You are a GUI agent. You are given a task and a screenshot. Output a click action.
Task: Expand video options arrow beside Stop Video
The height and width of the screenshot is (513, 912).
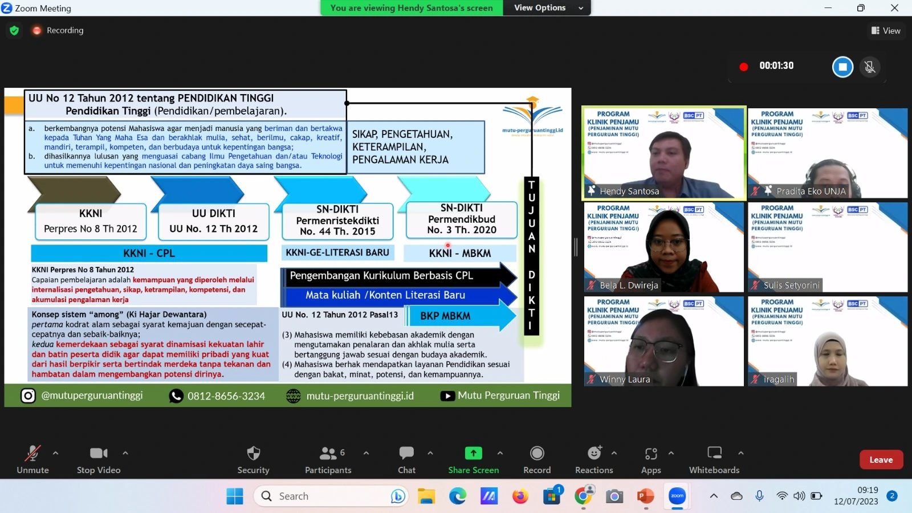pos(125,453)
